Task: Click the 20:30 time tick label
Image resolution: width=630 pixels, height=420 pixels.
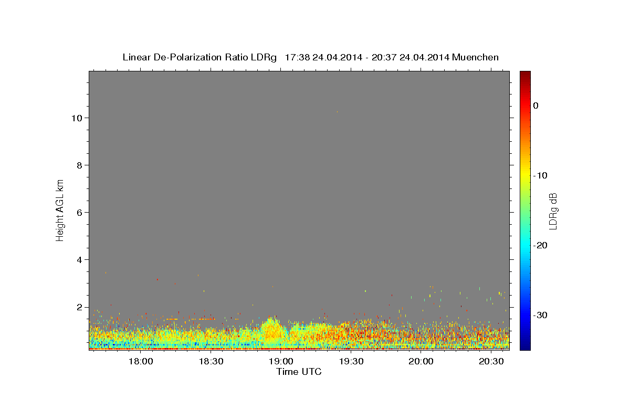Action: [491, 361]
